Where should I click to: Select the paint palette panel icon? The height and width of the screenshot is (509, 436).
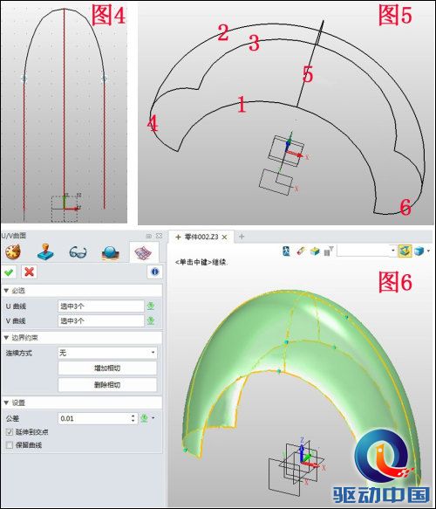point(12,252)
